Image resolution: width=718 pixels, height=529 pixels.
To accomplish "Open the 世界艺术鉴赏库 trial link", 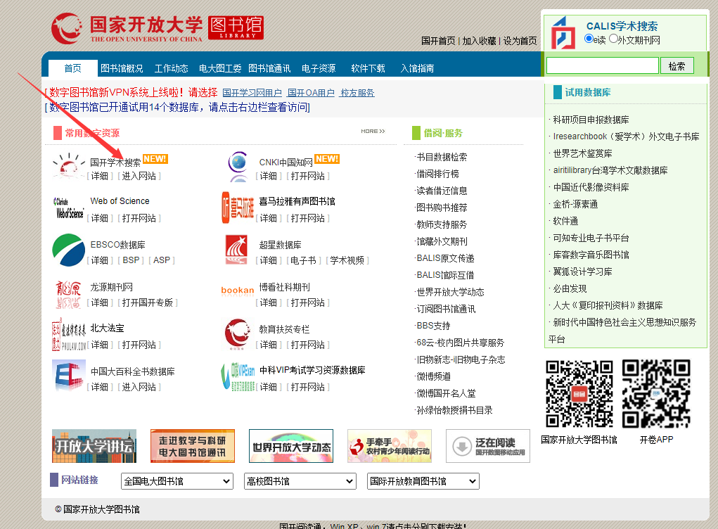I will pyautogui.click(x=582, y=153).
